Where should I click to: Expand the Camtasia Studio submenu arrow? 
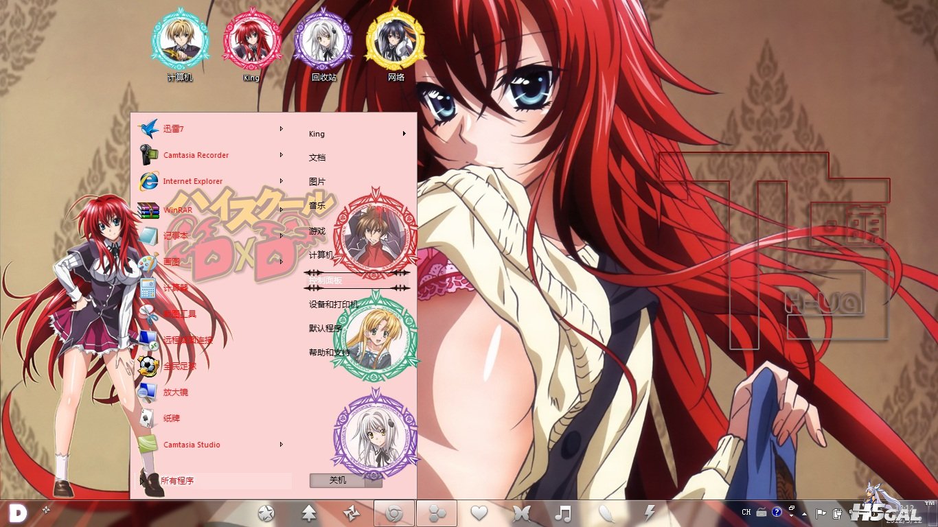pos(282,445)
